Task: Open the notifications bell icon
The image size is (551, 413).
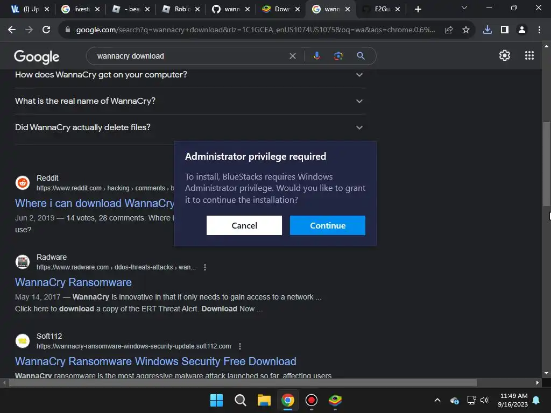Action: click(x=536, y=400)
